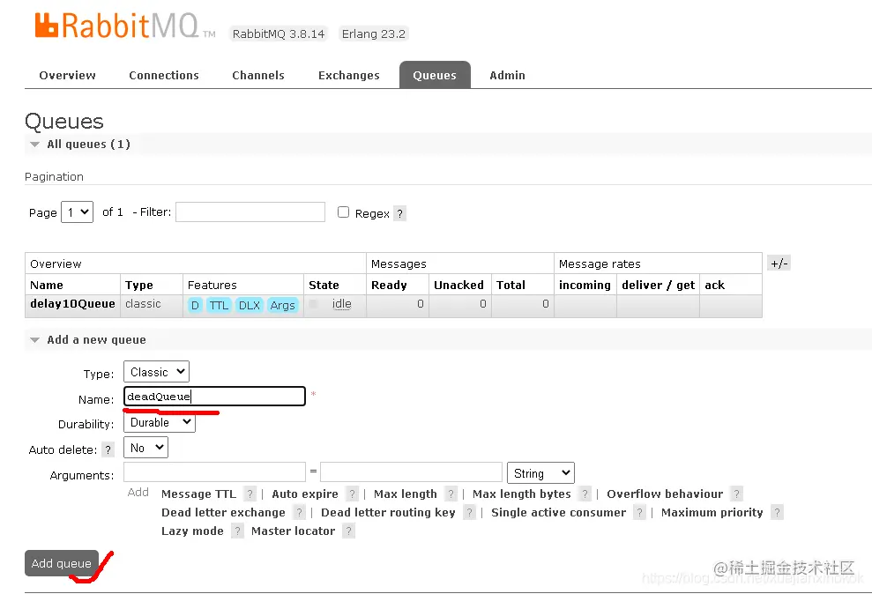Viewport: 872px width, 594px height.
Task: Sort by the ack column header
Action: [x=715, y=285]
